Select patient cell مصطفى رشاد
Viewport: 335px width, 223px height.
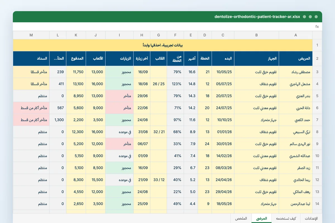[296, 72]
